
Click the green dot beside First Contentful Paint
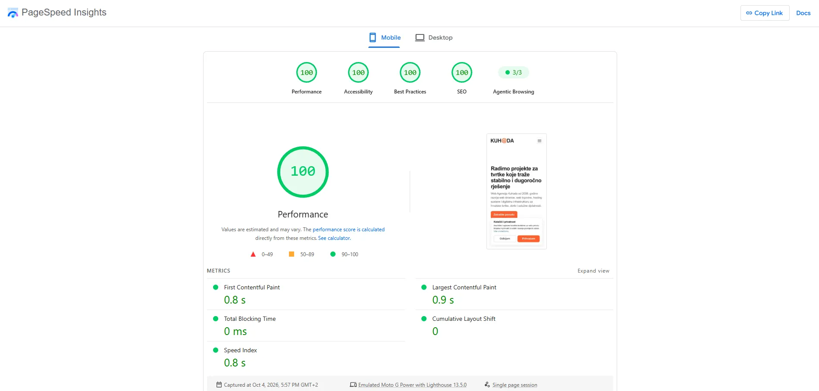216,287
